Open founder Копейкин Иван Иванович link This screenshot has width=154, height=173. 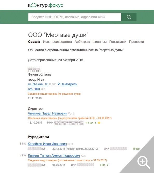pyautogui.click(x=47, y=144)
